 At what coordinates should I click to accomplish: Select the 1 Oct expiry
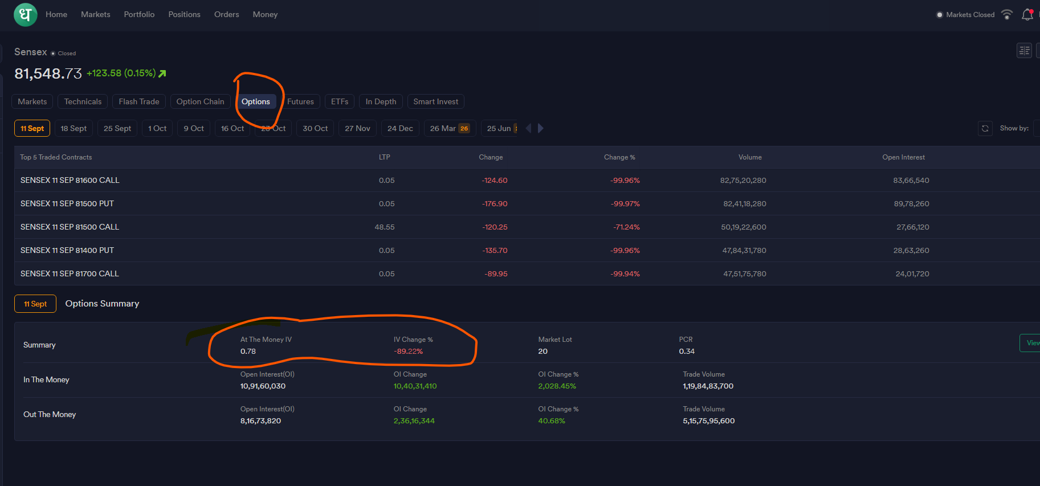tap(157, 128)
